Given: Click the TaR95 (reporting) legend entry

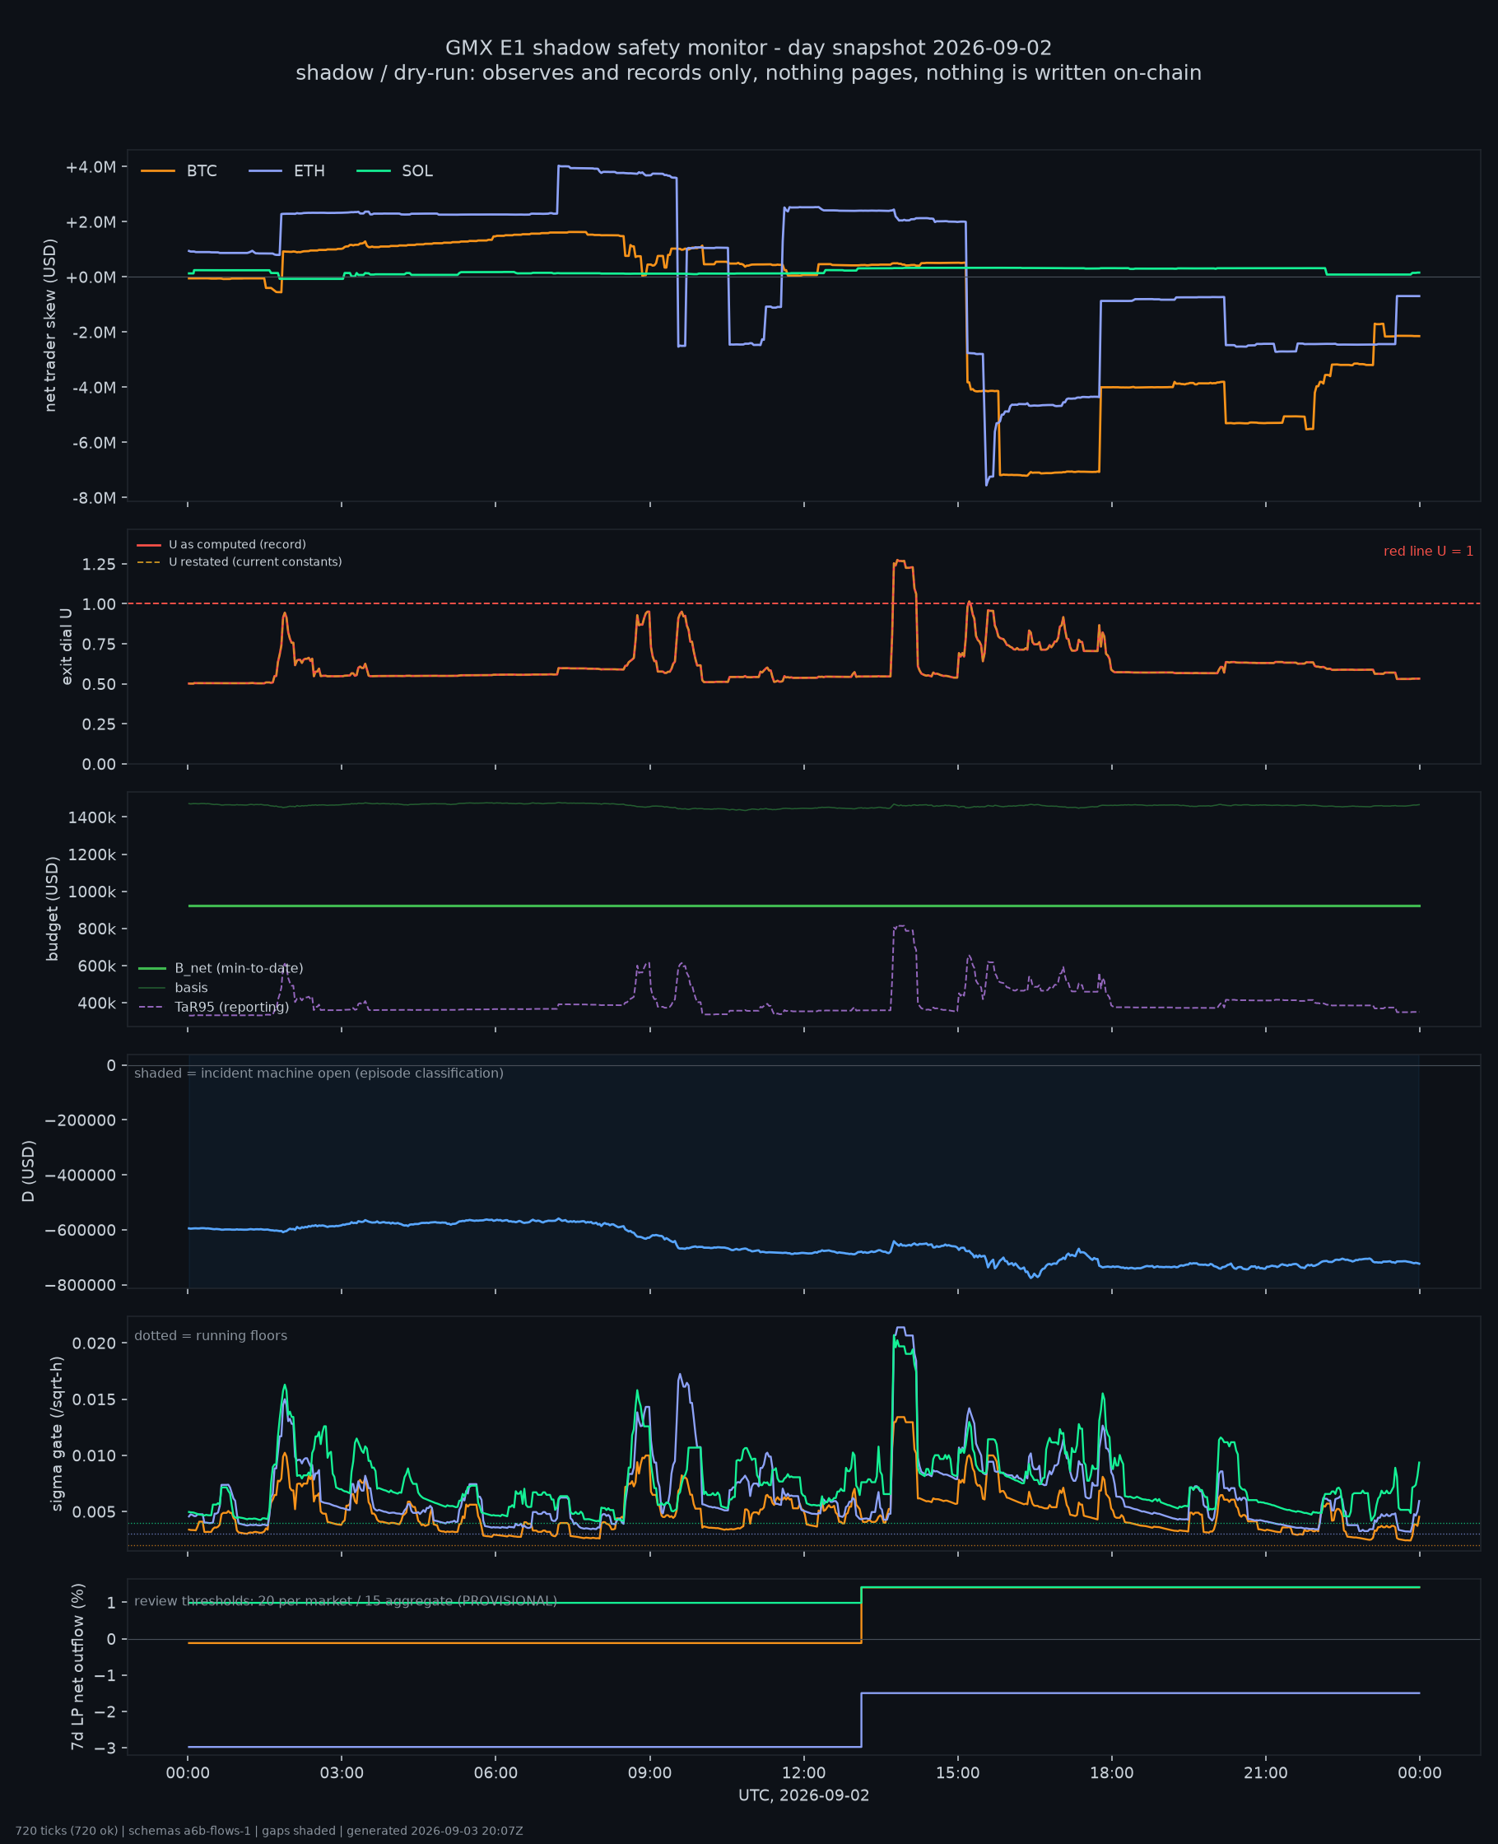Looking at the screenshot, I should [x=214, y=1007].
